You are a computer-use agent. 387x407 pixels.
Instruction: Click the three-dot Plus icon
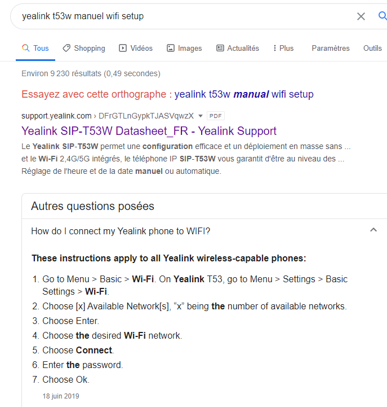(x=274, y=48)
